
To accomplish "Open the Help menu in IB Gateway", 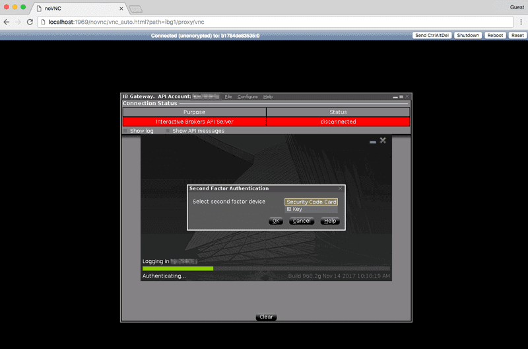I will (x=268, y=97).
